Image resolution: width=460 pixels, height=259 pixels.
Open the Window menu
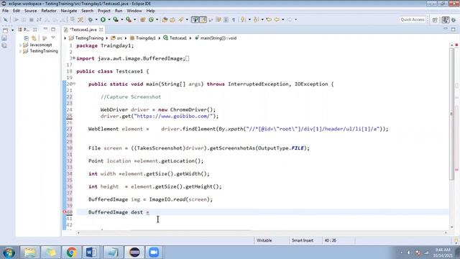[134, 11]
